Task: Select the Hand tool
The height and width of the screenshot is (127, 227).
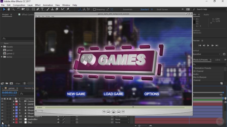Action: point(9,9)
